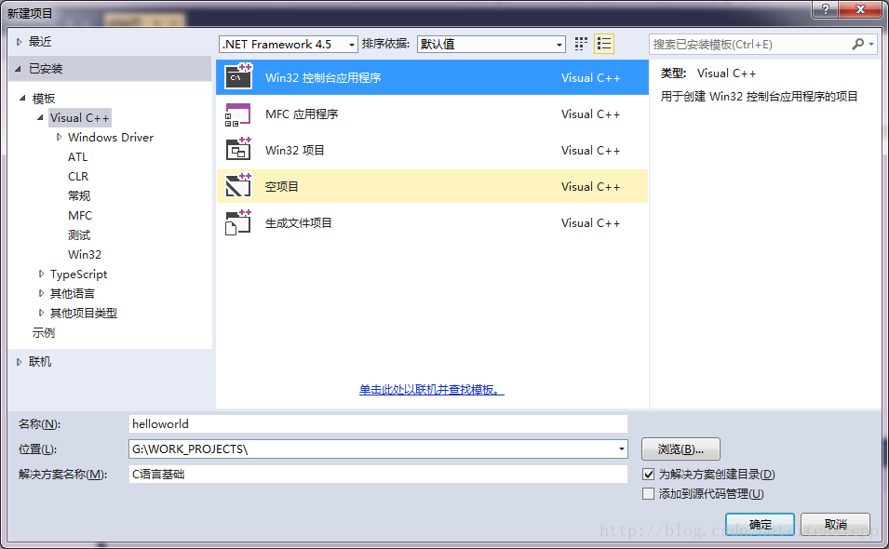Toggle 为解决方案创建目录 checkbox

tap(649, 475)
